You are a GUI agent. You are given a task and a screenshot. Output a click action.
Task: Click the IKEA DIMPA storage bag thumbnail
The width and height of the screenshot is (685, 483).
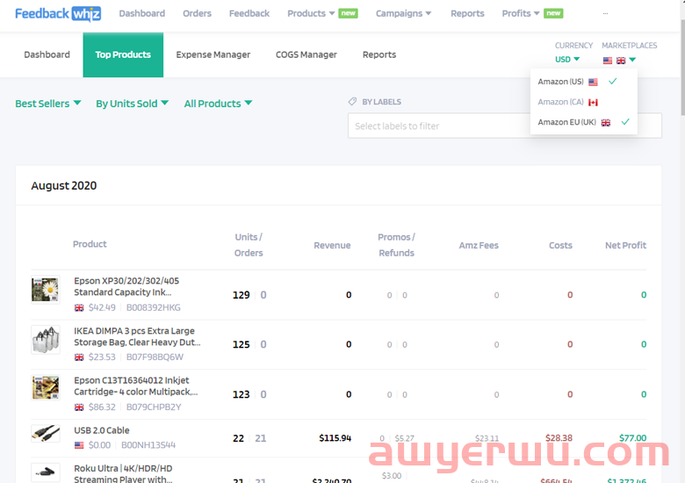[46, 340]
